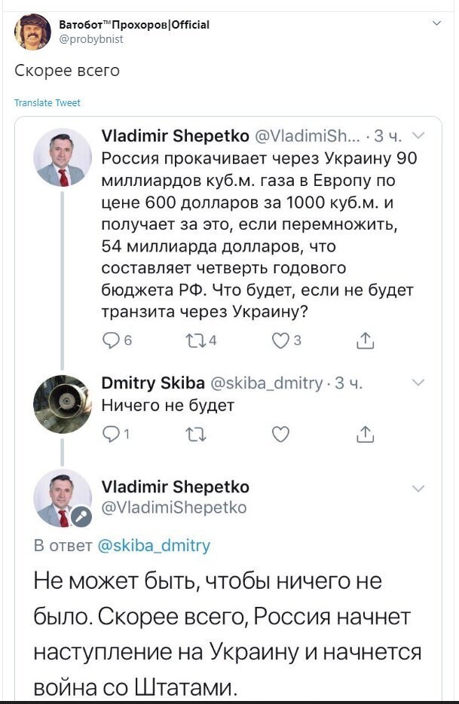This screenshot has width=459, height=704.
Task: Expand chevron menu on Shepetko's reply tweet
Action: (418, 489)
